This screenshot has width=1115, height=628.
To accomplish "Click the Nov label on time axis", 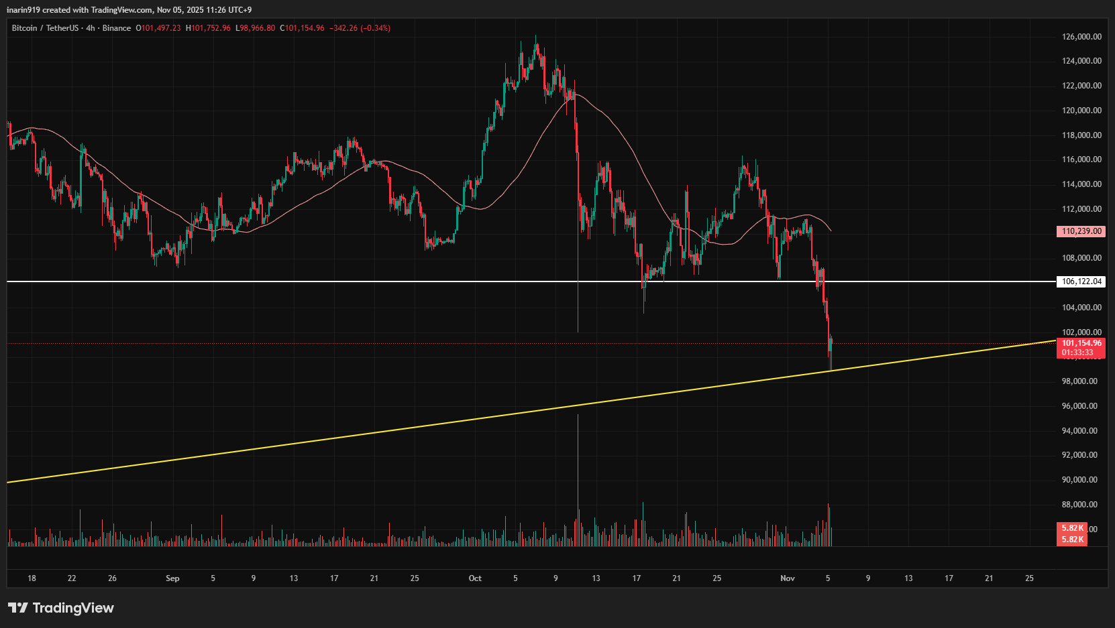I will pyautogui.click(x=788, y=578).
